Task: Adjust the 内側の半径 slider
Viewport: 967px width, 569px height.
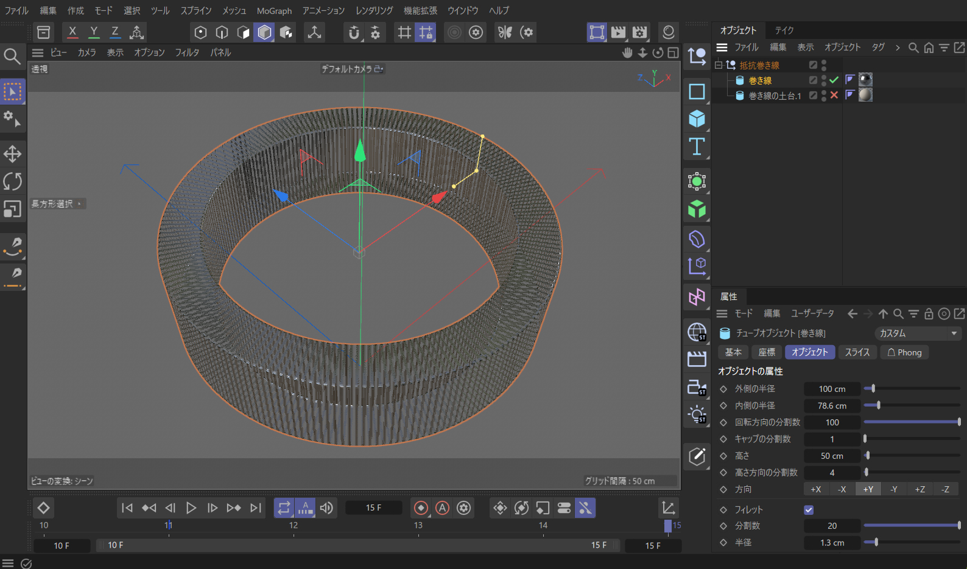Action: point(878,406)
